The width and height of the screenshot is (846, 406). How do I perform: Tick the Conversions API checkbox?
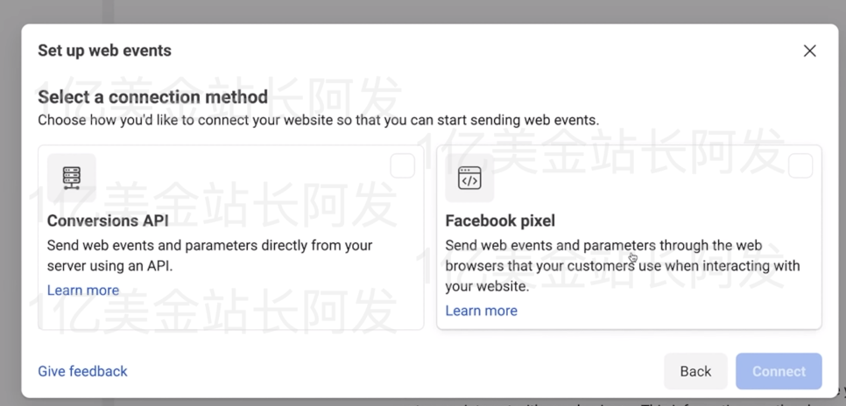point(402,165)
